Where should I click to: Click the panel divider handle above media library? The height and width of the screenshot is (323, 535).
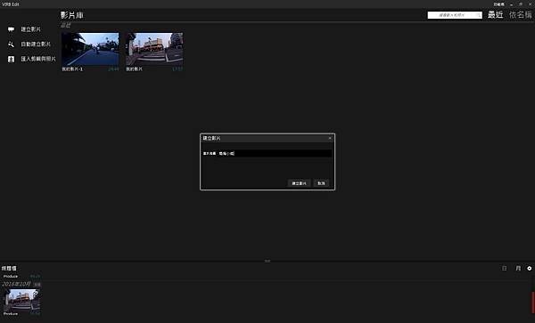267,261
